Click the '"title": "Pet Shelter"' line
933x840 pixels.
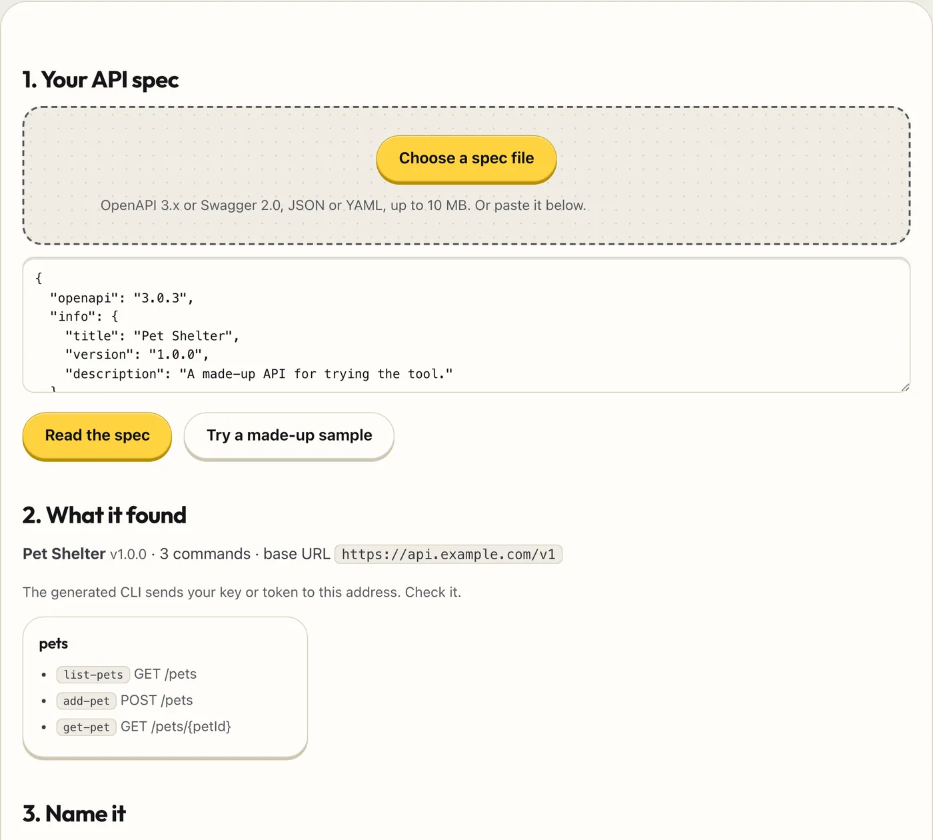tap(152, 336)
